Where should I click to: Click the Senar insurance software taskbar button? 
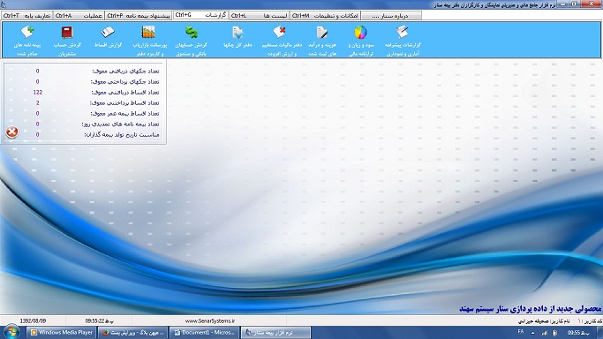point(275,333)
